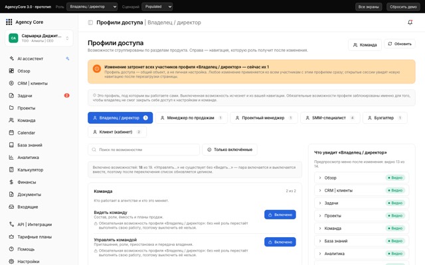The height and width of the screenshot is (265, 425).
Task: Click Видно badge on Обзор row
Action: [395, 178]
